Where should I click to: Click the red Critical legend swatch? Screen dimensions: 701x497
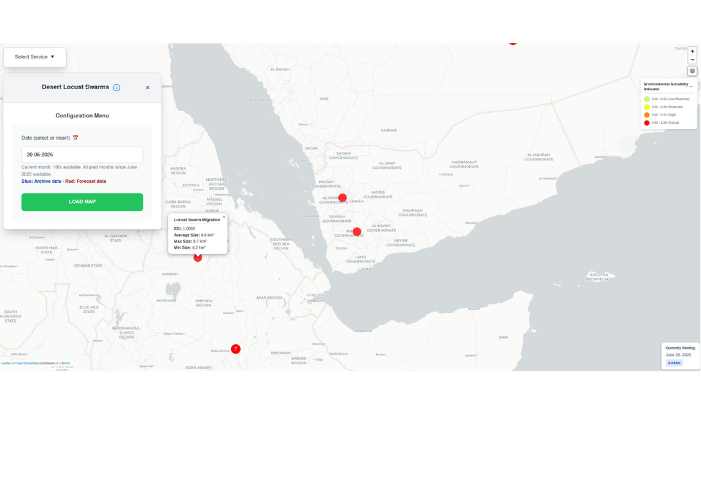[x=647, y=122]
